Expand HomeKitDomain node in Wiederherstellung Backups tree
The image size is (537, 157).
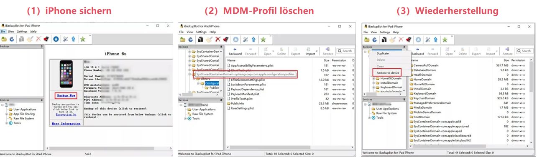click(373, 78)
